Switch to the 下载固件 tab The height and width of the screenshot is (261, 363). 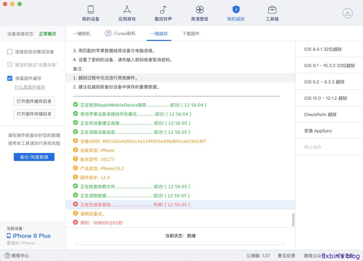pyautogui.click(x=191, y=34)
